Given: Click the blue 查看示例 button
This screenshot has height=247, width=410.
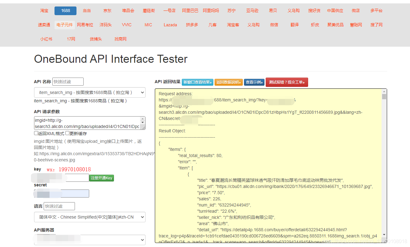Looking at the screenshot, I should click(254, 82).
